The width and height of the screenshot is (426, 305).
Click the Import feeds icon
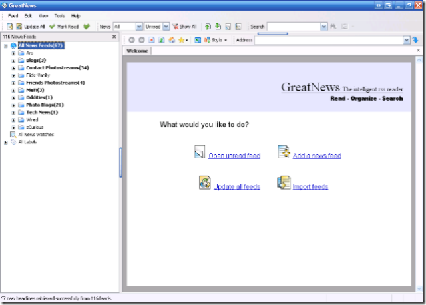click(x=284, y=182)
